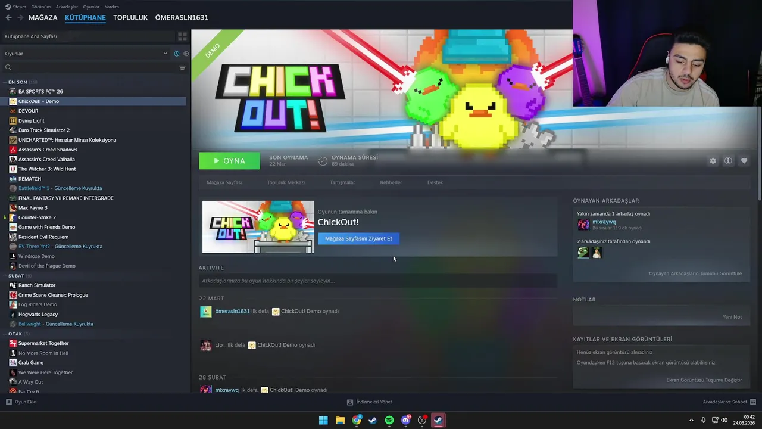
Task: Go to TOPLULUK tab
Action: point(130,18)
